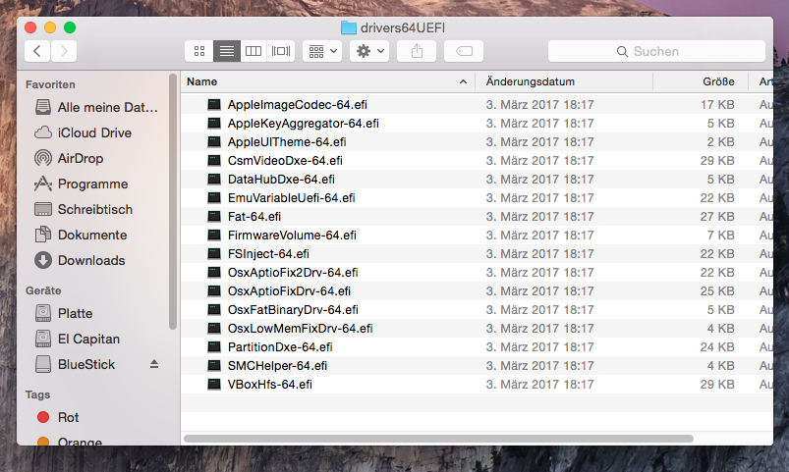The image size is (789, 472).
Task: Click the Suchen search field
Action: tap(656, 51)
